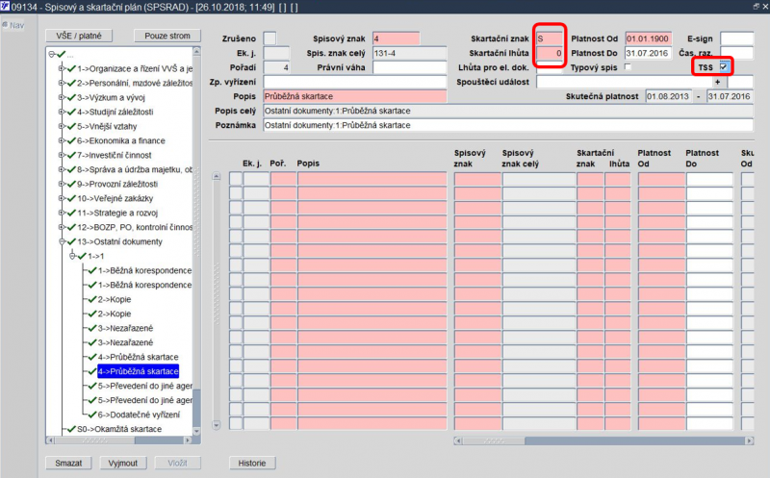The height and width of the screenshot is (478, 770).
Task: Click grid vertical scrollbar up arrow
Action: point(217,176)
